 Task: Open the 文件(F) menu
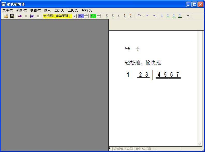pyautogui.click(x=8, y=10)
